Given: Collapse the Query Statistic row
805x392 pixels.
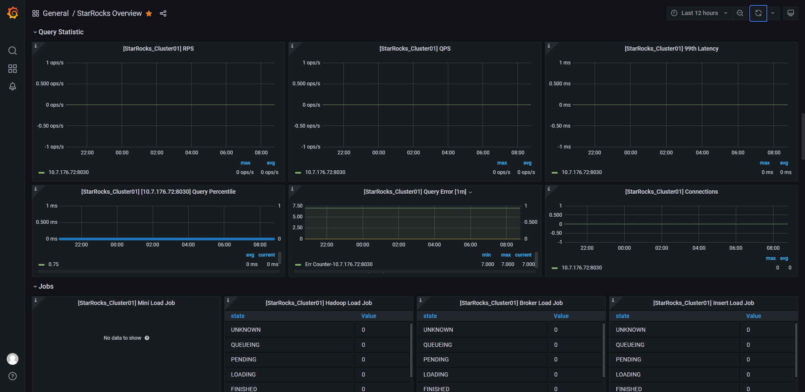Looking at the screenshot, I should coord(61,32).
